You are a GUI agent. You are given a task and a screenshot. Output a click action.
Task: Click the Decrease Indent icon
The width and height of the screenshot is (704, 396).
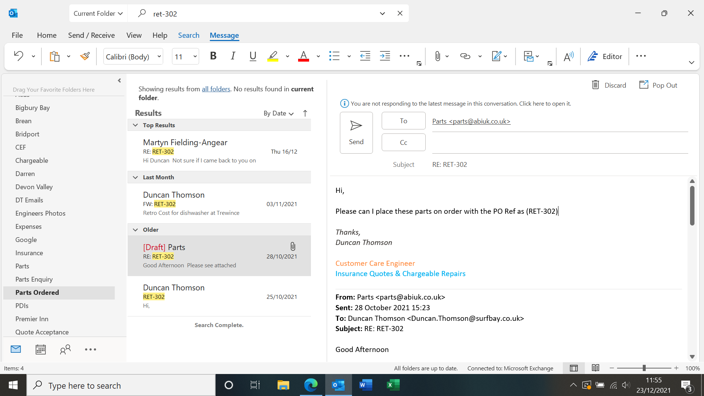coord(365,56)
